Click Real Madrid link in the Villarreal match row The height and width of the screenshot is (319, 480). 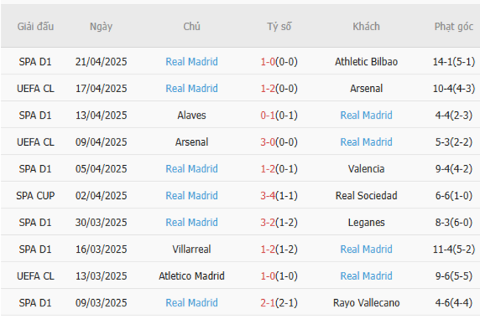[366, 249]
